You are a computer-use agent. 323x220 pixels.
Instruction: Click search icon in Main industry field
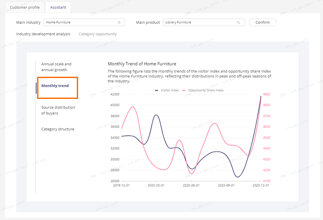[x=119, y=22]
